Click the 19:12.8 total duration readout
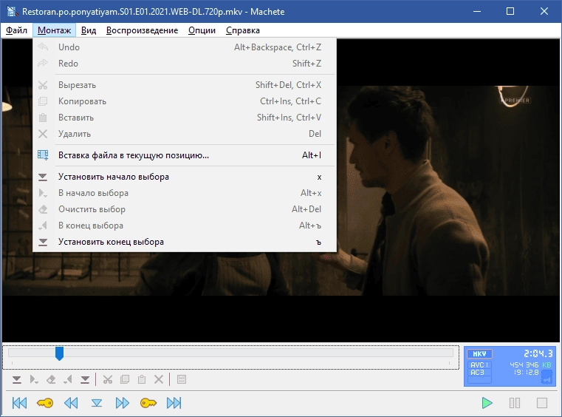 (x=526, y=373)
